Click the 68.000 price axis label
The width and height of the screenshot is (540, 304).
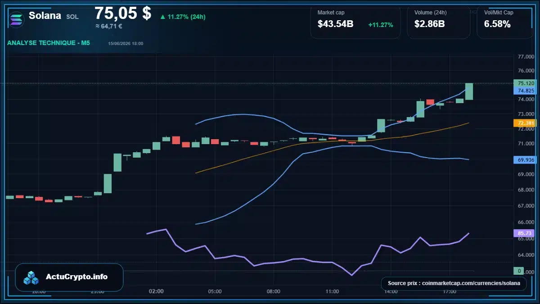pyautogui.click(x=526, y=190)
